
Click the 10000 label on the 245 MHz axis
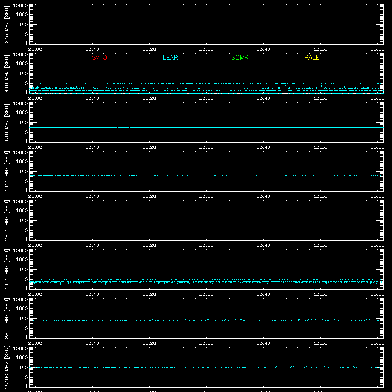[21, 6]
